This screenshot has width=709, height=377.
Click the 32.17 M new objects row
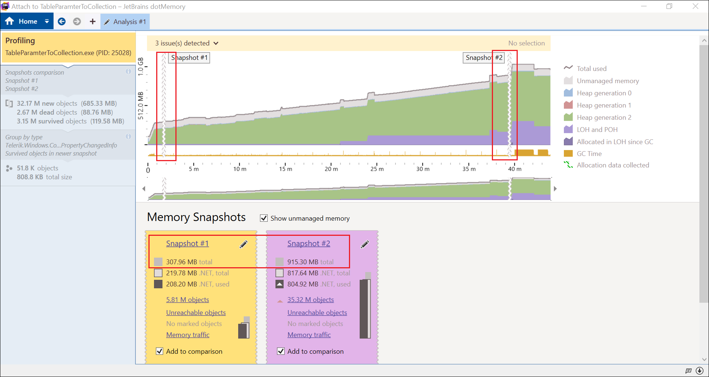tap(66, 103)
